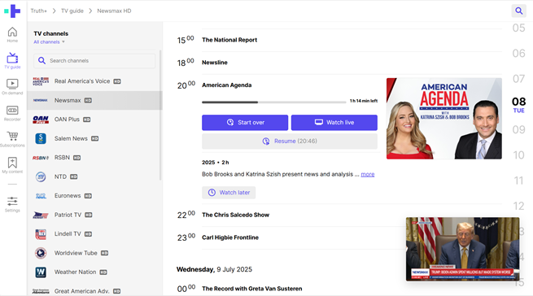This screenshot has height=296, width=533.
Task: Click the Watch live button
Action: point(334,123)
